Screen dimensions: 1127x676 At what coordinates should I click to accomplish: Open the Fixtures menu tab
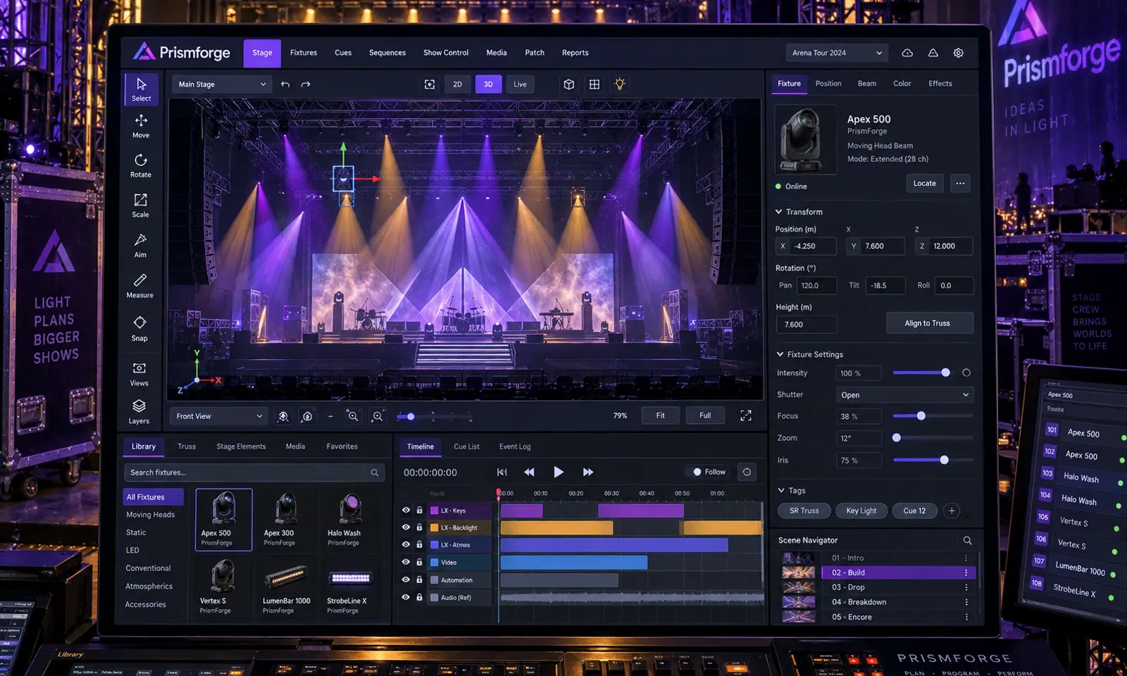tap(304, 53)
